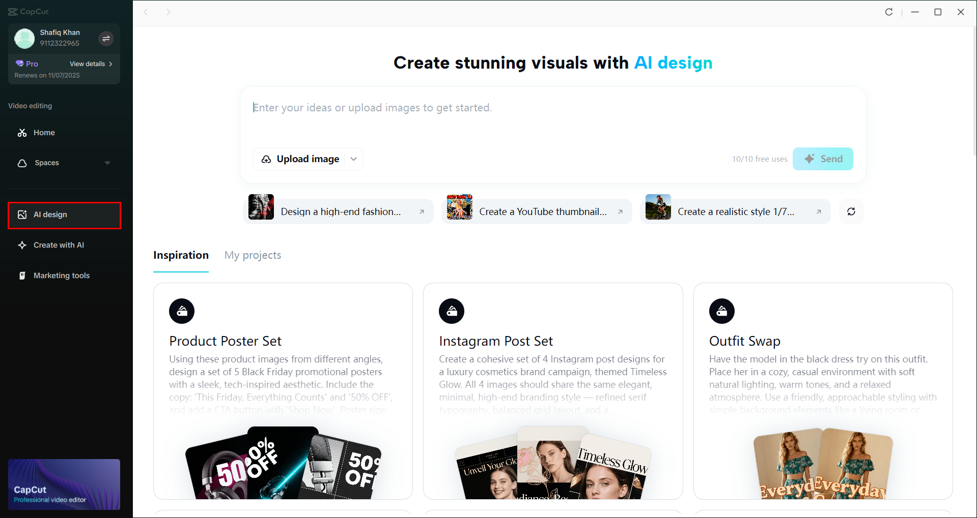The image size is (977, 518).
Task: Open Marketing tools
Action: pos(61,275)
